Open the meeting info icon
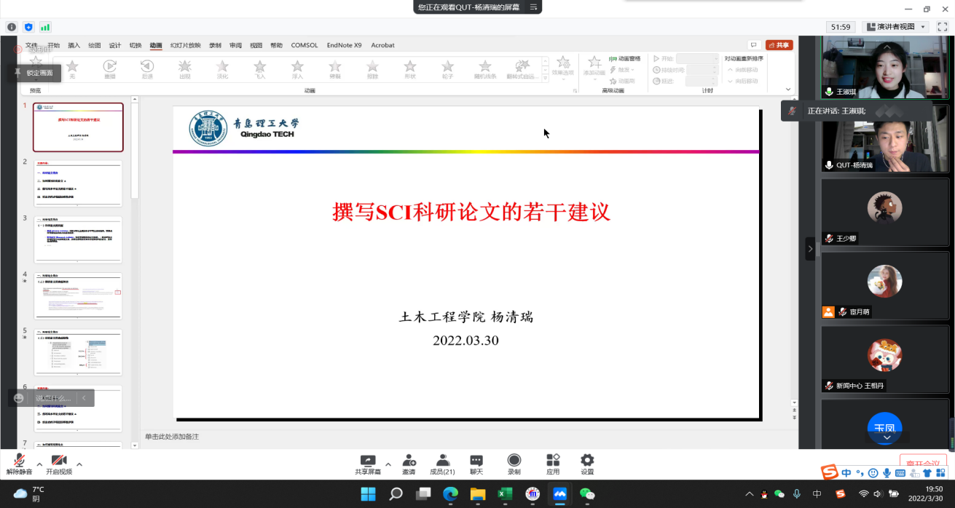This screenshot has width=955, height=508. 12,27
